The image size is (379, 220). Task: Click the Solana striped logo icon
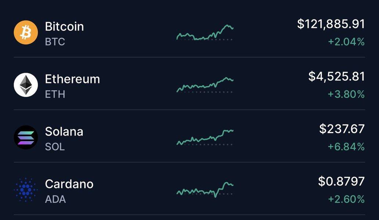click(x=26, y=137)
